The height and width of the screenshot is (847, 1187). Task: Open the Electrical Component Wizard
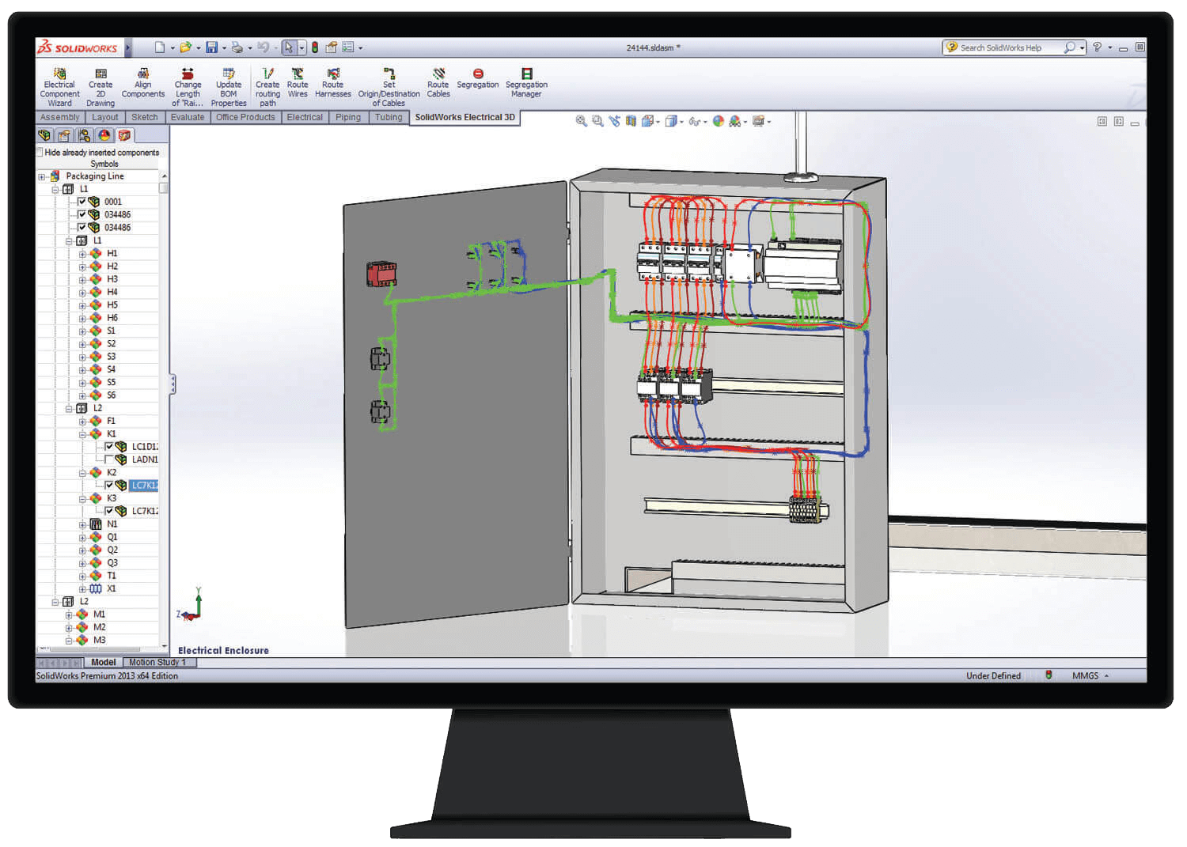click(59, 87)
